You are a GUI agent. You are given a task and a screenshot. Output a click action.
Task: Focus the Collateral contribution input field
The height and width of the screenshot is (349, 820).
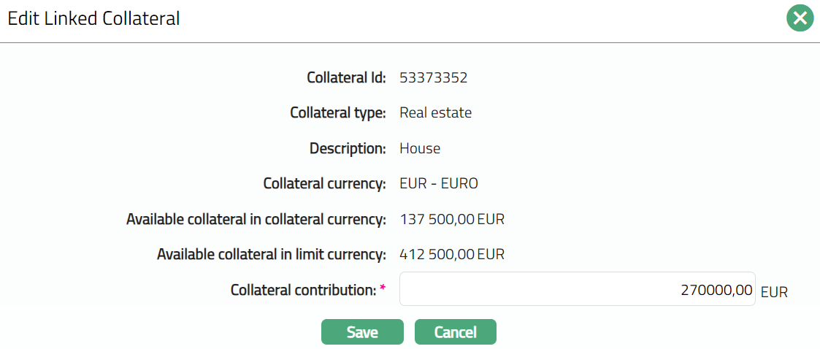[577, 290]
